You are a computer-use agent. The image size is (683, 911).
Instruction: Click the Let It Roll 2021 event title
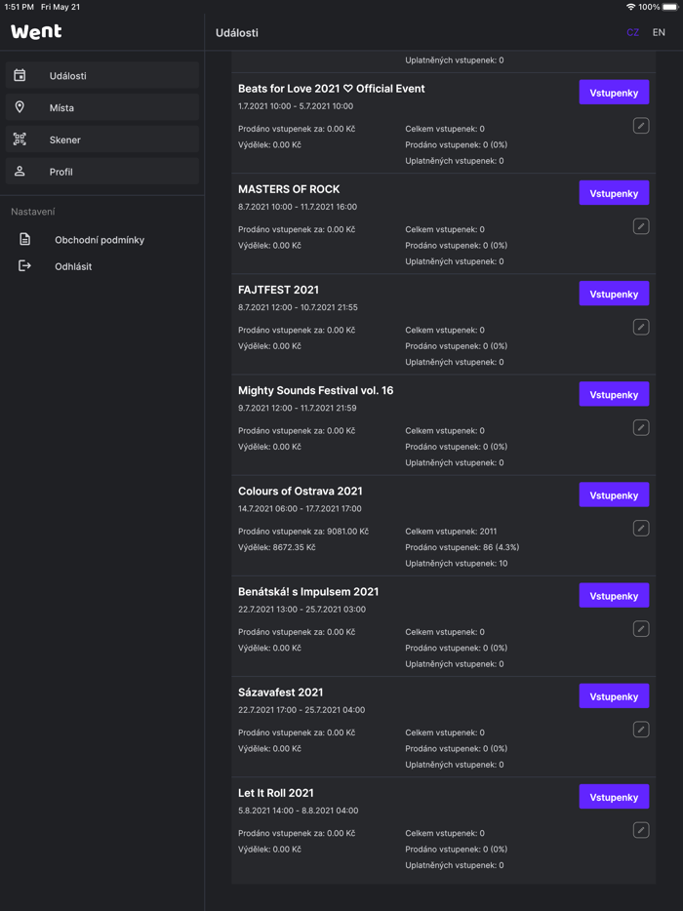pos(276,793)
